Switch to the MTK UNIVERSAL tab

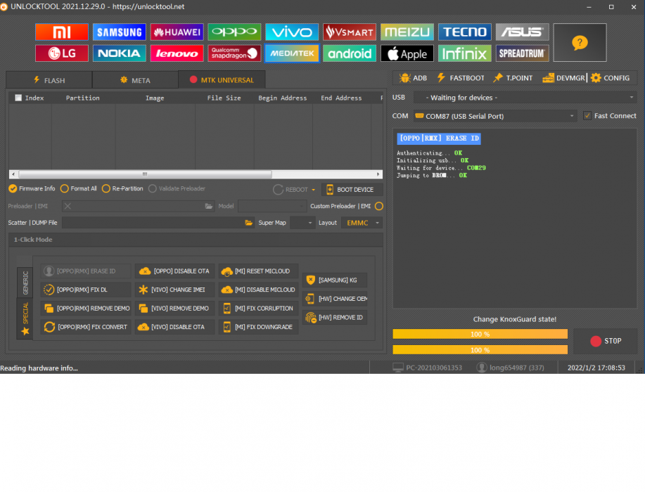[222, 79]
